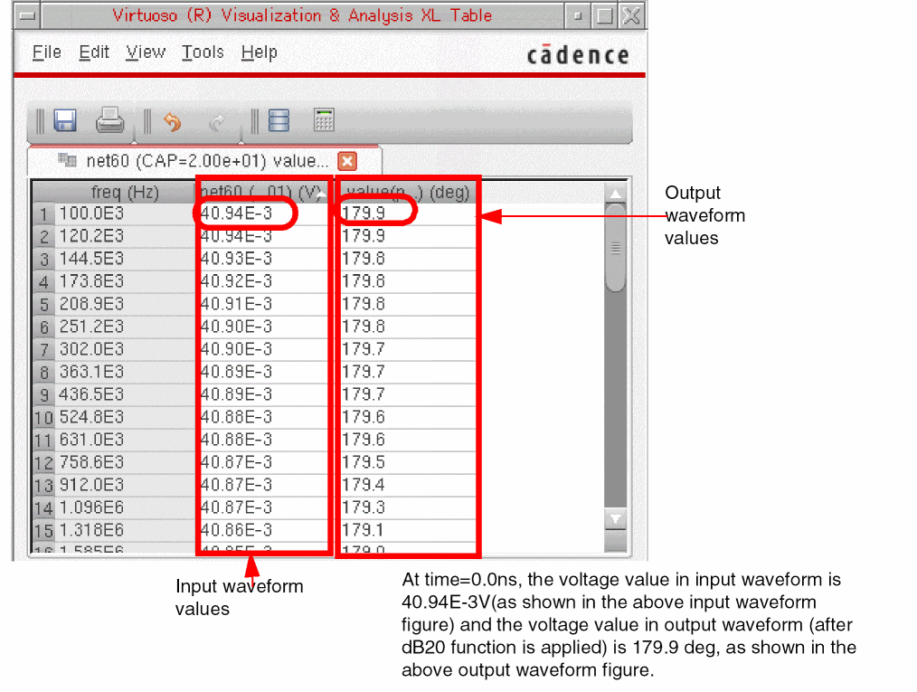Screen dimensions: 917x692
Task: Select the 524.8E3 frequency cell
Action: click(x=125, y=417)
